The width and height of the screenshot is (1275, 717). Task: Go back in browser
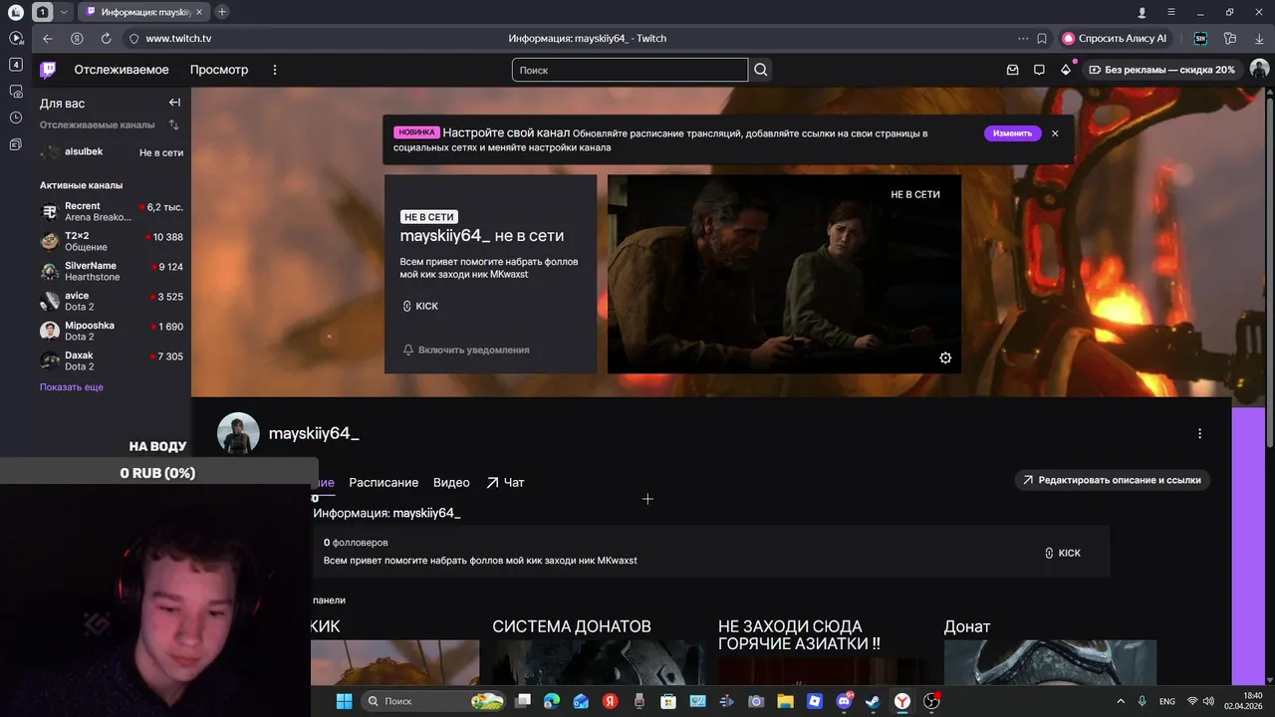point(47,38)
